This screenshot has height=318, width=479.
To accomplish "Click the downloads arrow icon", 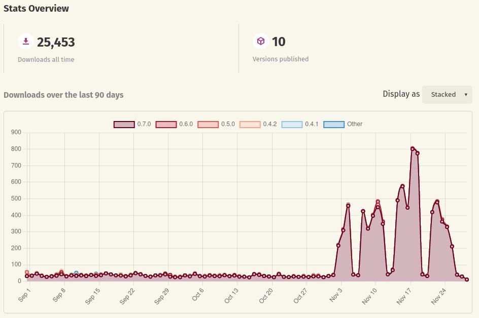I will (26, 41).
